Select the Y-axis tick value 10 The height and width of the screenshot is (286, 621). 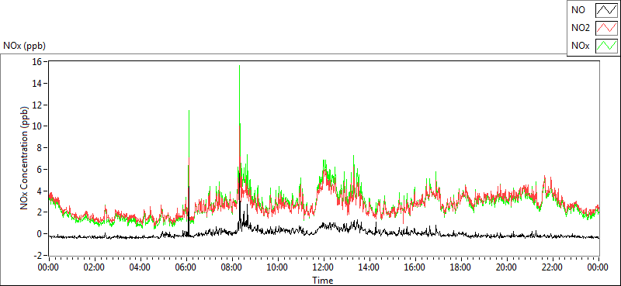tap(37, 126)
